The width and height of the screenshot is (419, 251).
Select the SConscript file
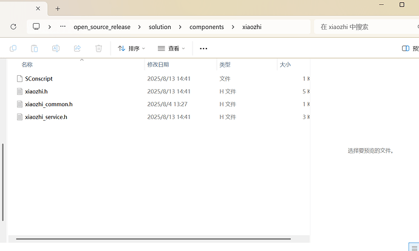coord(39,79)
